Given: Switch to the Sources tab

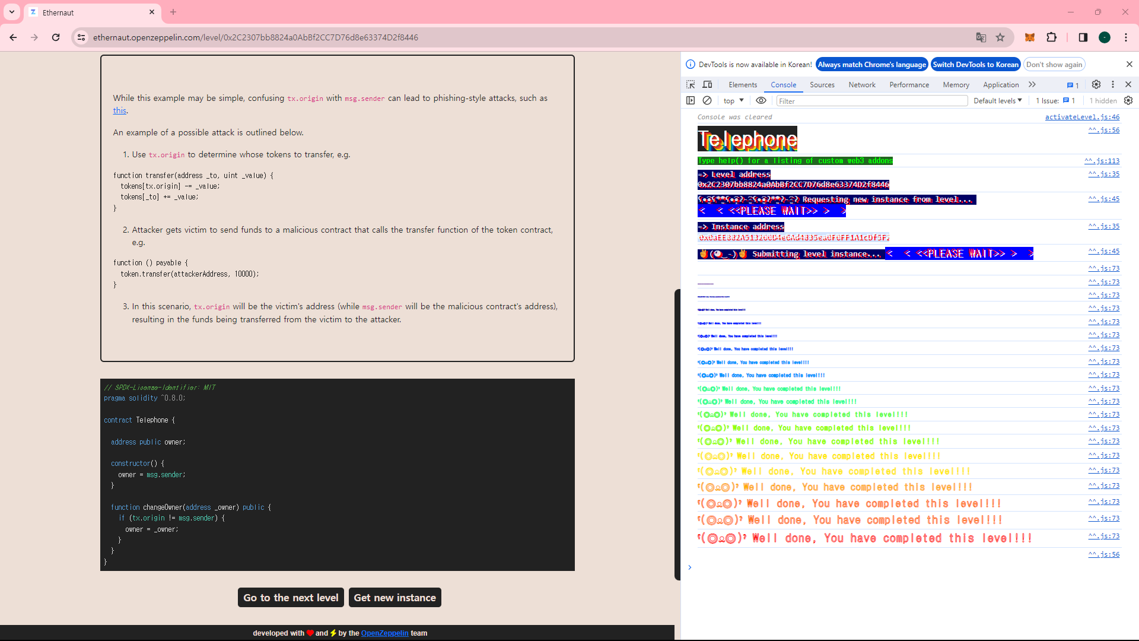Looking at the screenshot, I should (x=822, y=85).
